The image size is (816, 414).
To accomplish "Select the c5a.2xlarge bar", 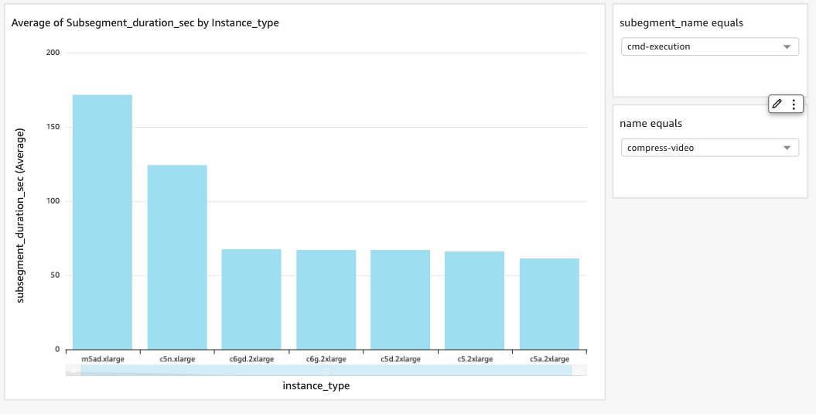I will (x=550, y=303).
